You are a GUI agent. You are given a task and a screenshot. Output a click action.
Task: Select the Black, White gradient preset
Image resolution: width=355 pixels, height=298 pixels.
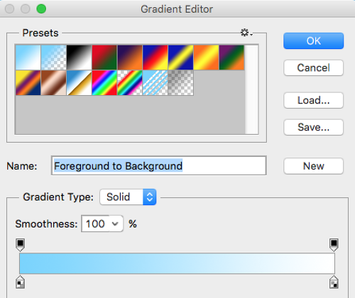pyautogui.click(x=79, y=57)
